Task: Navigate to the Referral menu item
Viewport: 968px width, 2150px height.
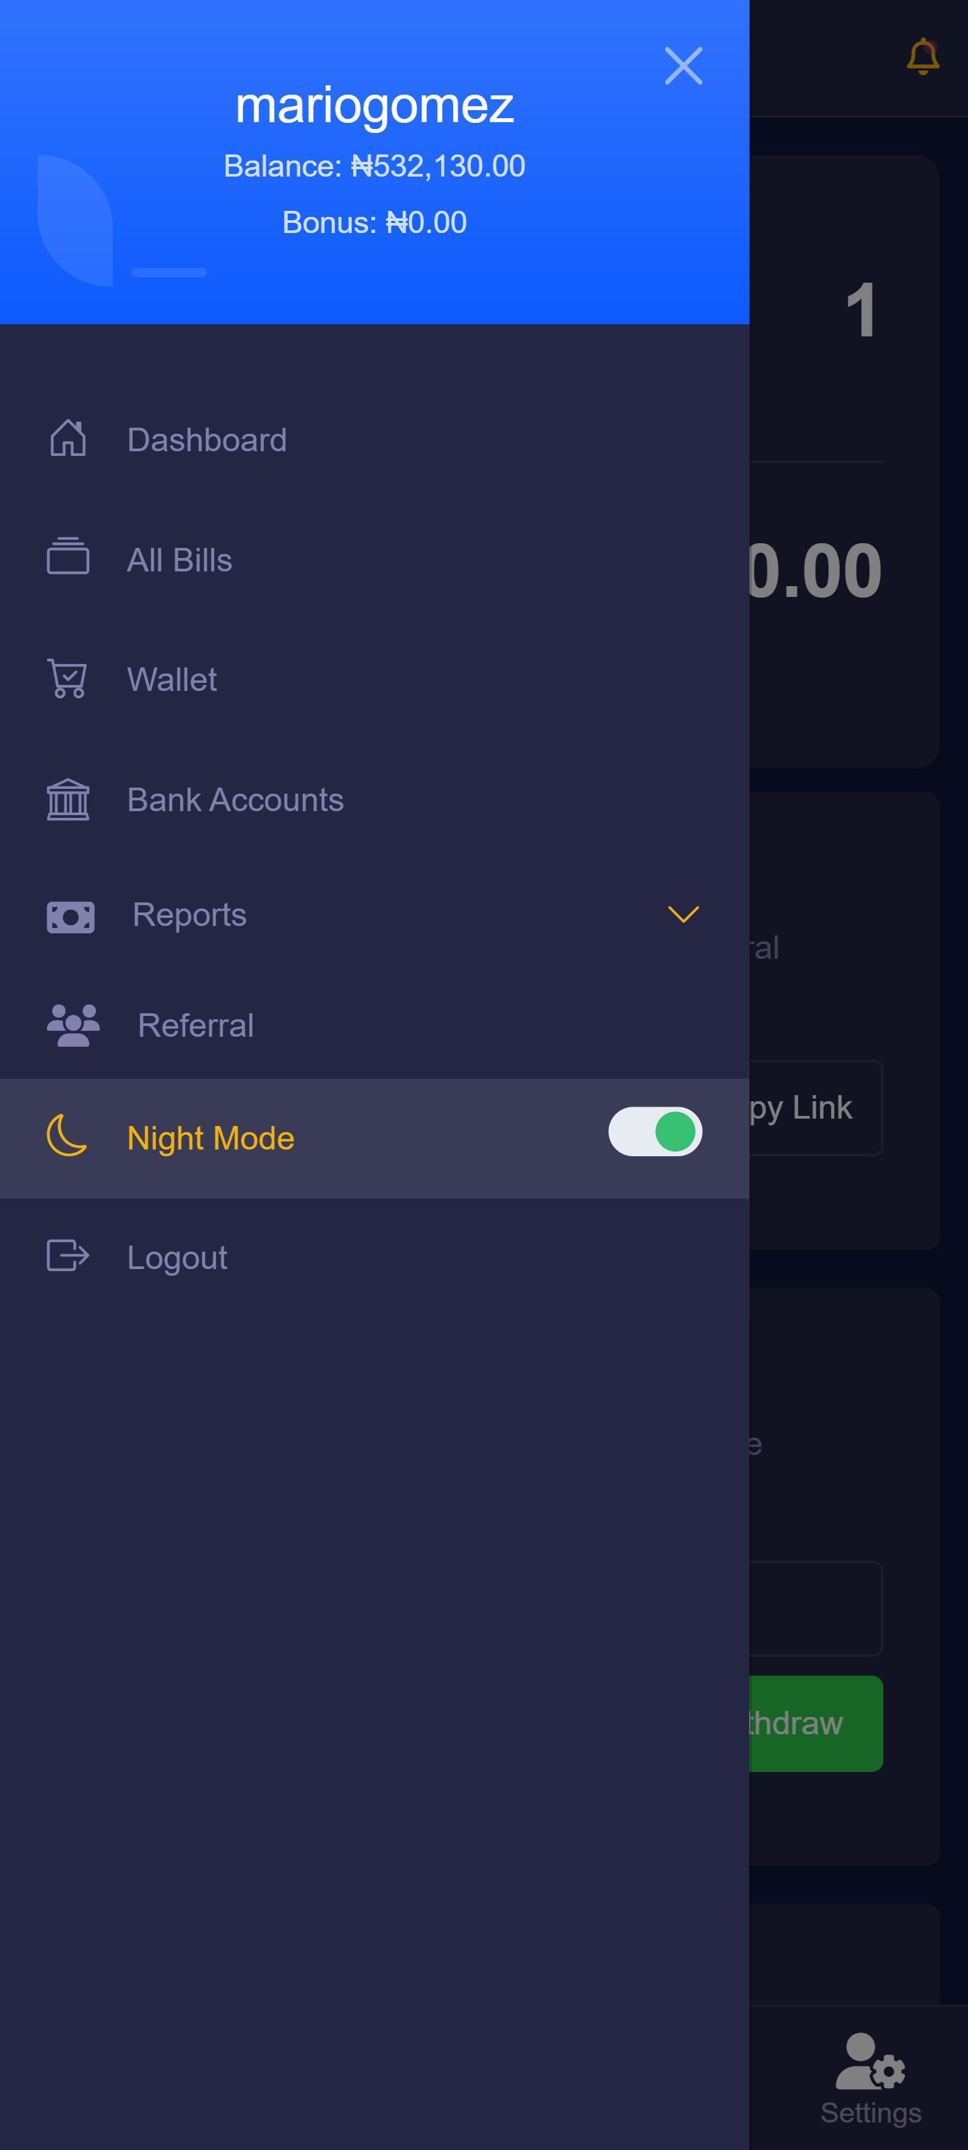Action: (195, 1026)
